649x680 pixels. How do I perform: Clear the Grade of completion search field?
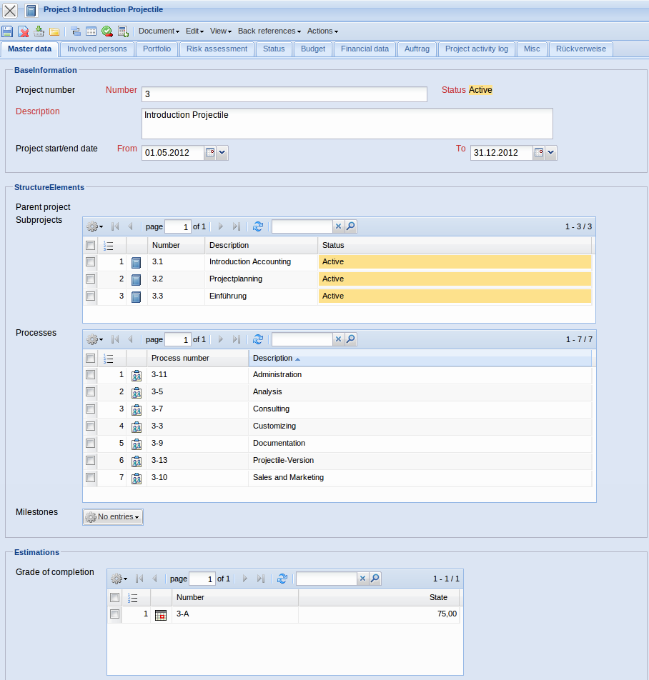pos(362,579)
